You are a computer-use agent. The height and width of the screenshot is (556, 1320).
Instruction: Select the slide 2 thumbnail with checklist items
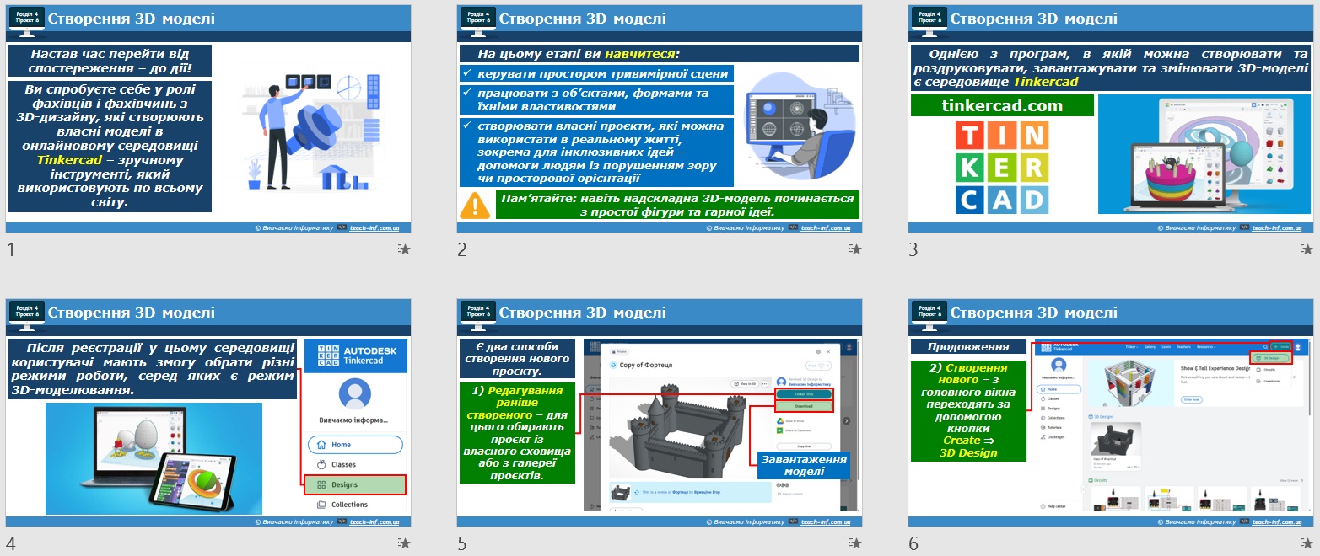pos(660,119)
